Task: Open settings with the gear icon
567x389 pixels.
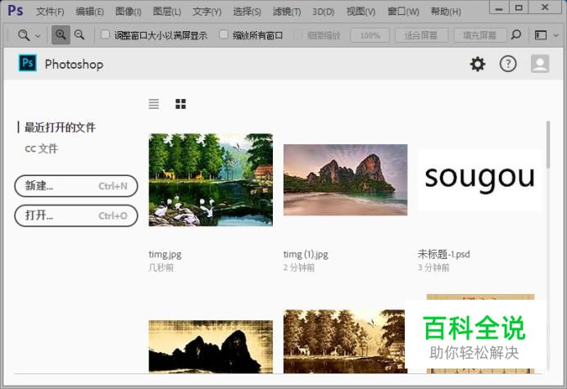Action: click(x=478, y=64)
